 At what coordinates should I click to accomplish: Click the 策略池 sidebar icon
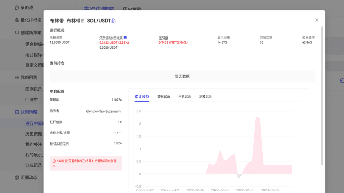click(17, 7)
